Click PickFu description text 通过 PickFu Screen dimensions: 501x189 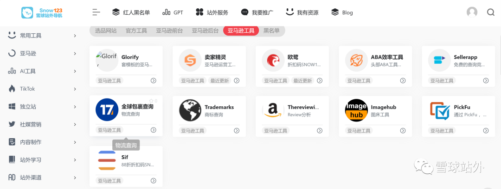(470, 115)
